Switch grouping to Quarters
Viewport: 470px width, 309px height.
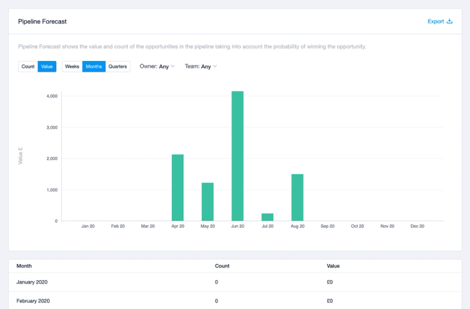pyautogui.click(x=117, y=66)
